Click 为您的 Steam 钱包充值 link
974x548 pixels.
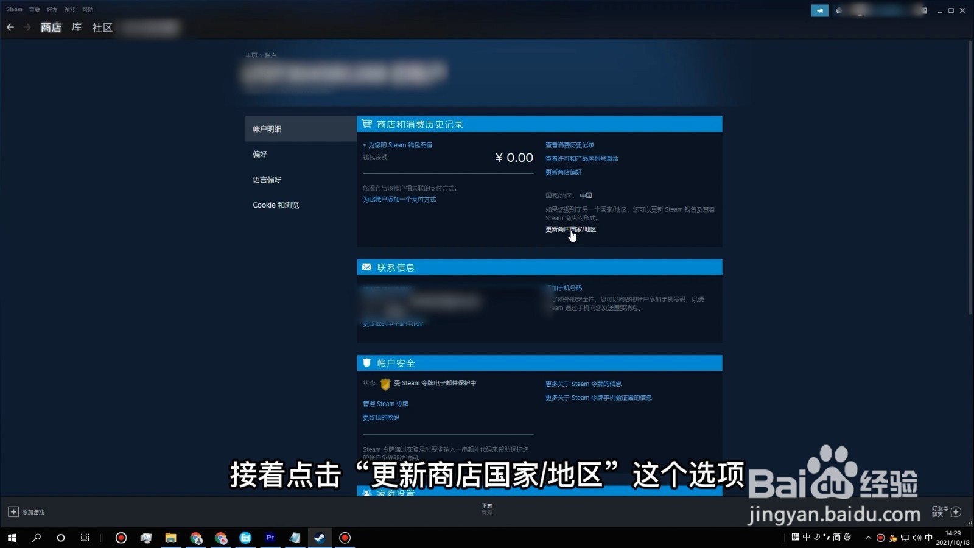[398, 145]
